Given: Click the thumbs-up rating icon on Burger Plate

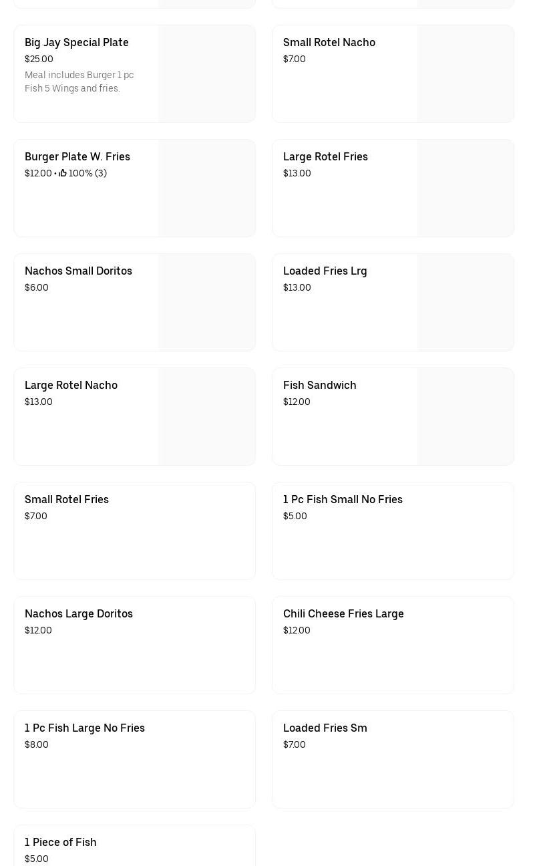Looking at the screenshot, I should tap(63, 174).
